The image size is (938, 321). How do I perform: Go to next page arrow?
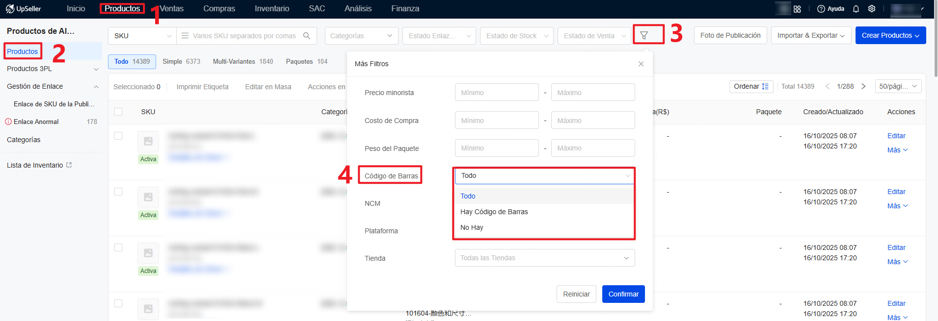point(863,86)
